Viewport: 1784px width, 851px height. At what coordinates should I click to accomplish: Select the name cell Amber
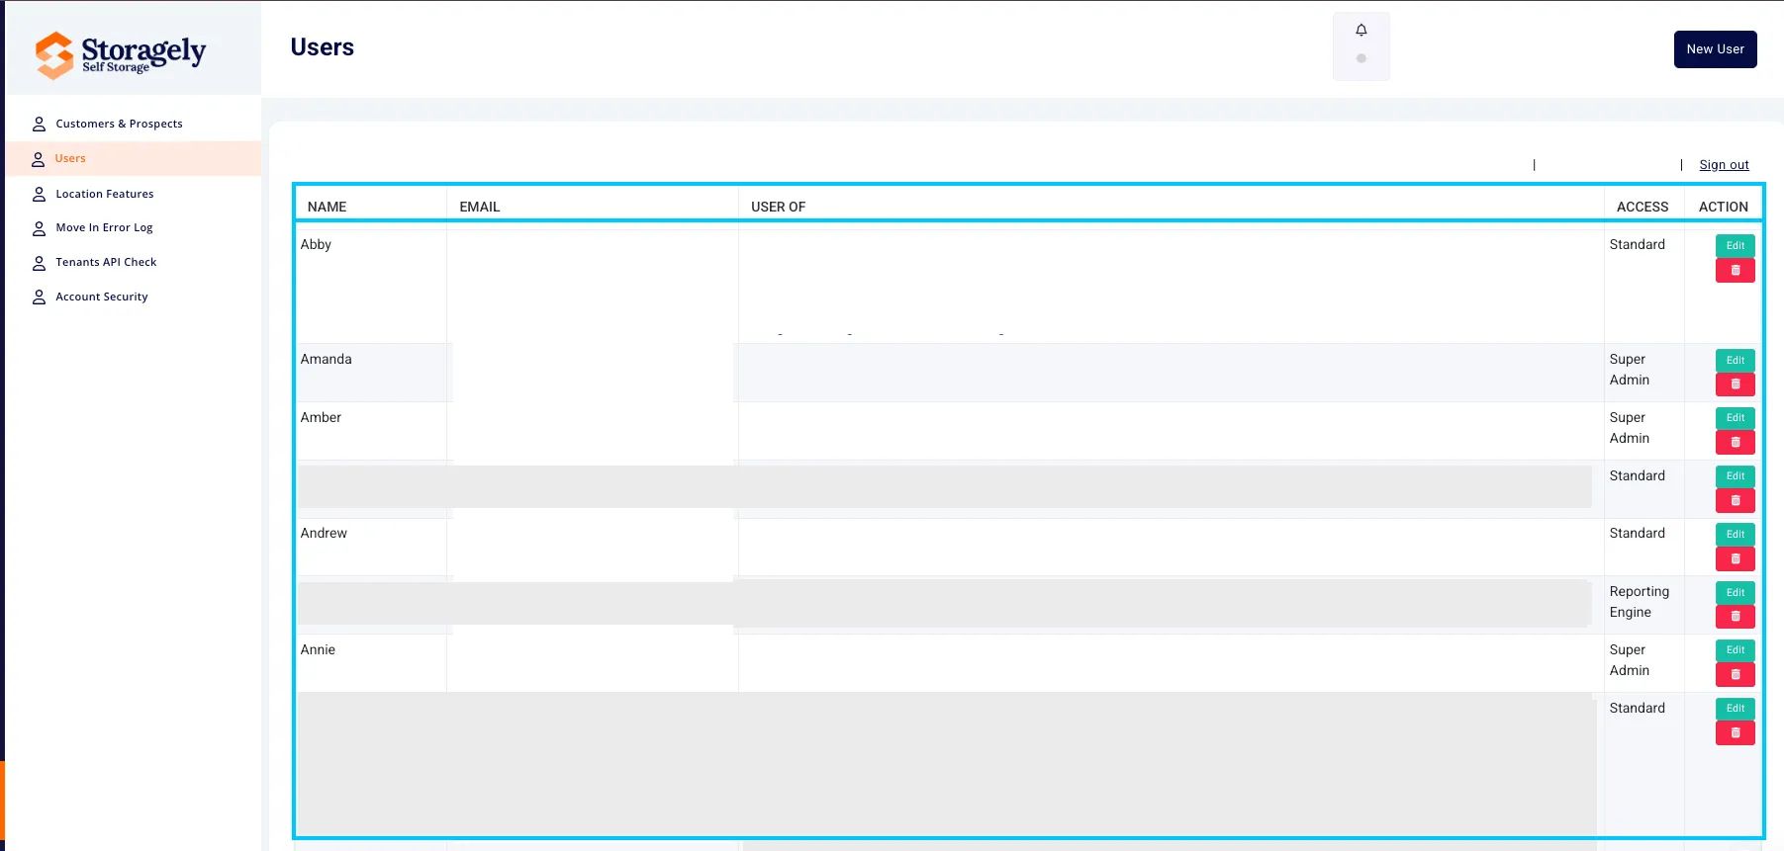point(321,417)
